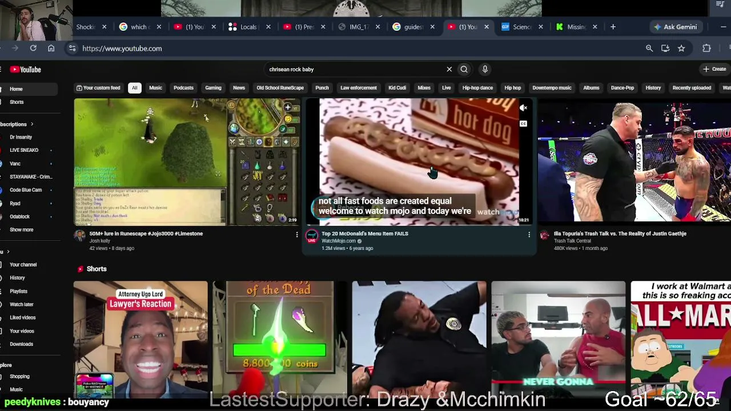Click the browser address bar URL
731x411 pixels.
click(122, 49)
